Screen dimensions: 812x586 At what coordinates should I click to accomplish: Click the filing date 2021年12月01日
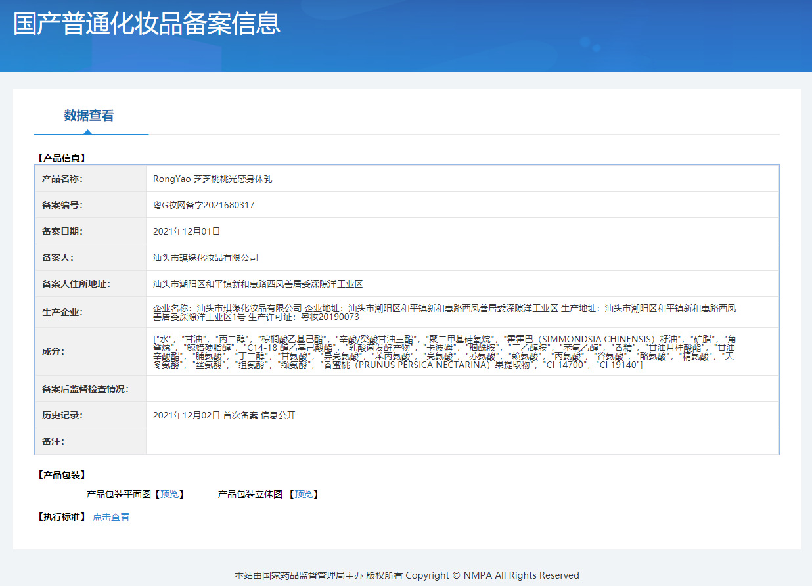(187, 231)
